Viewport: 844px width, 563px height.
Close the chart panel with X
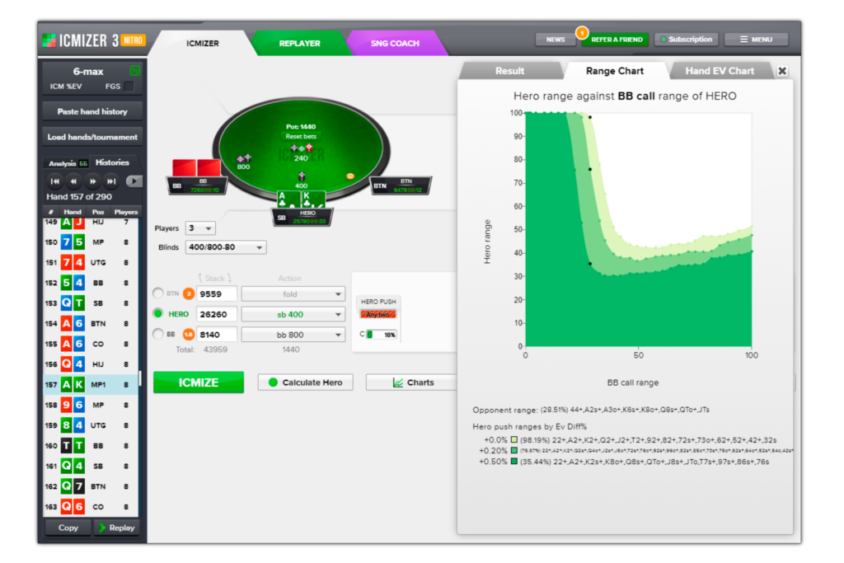coord(782,71)
